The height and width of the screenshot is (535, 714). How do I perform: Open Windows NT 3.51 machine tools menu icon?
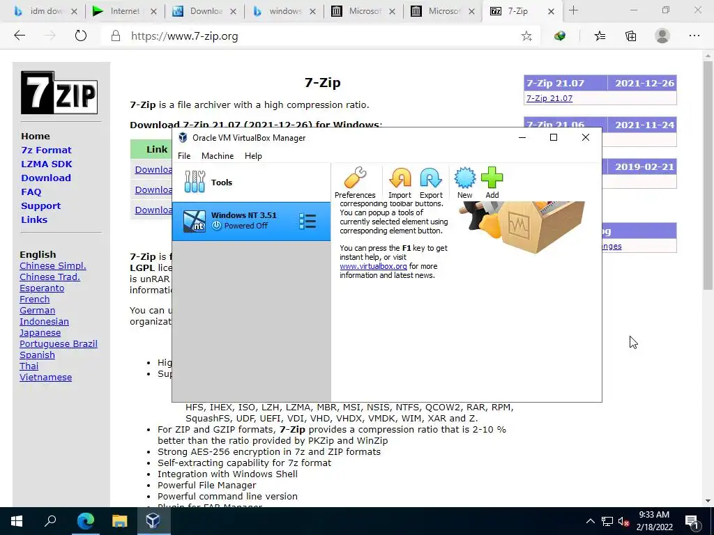[307, 221]
